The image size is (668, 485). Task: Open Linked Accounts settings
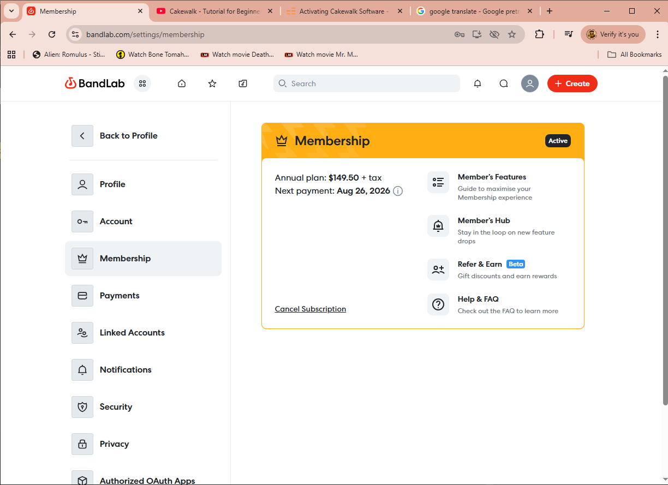point(143,333)
